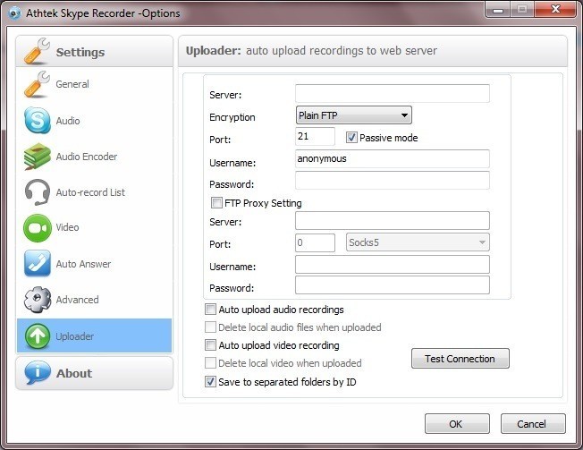Image resolution: width=583 pixels, height=450 pixels.
Task: Open the Socks5 proxy type dropdown
Action: click(x=418, y=242)
